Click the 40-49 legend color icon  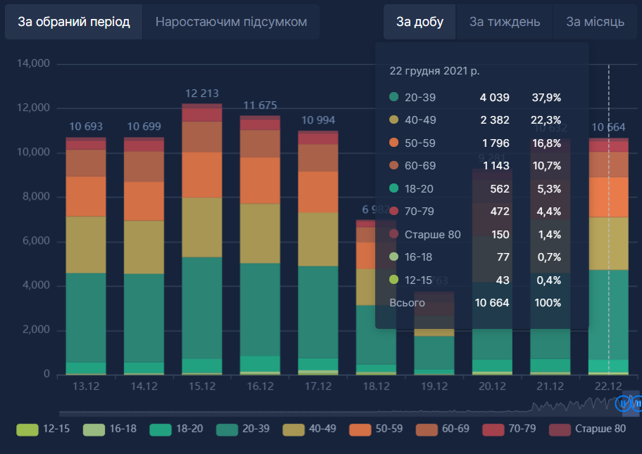click(294, 429)
